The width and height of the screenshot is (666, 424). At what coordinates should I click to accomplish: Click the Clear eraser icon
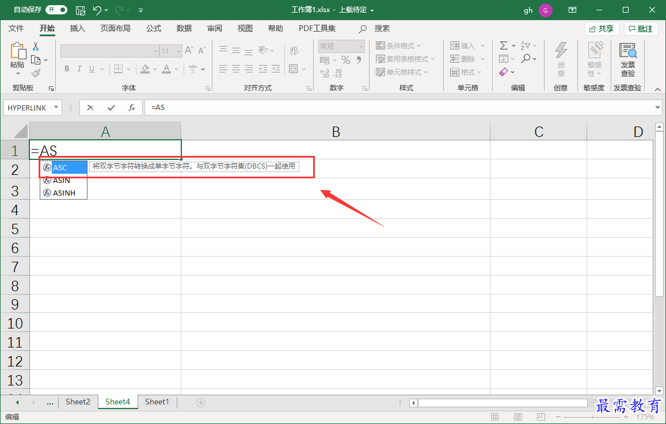(504, 72)
